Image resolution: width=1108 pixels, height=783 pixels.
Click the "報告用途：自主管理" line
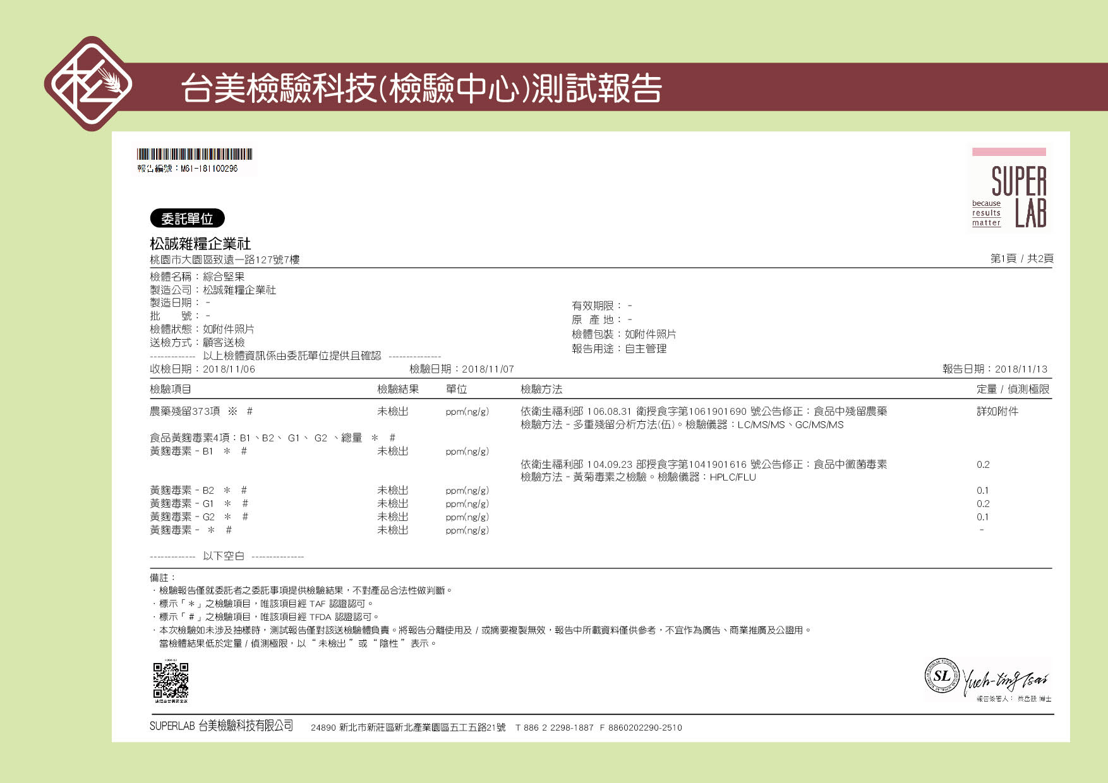pos(619,349)
